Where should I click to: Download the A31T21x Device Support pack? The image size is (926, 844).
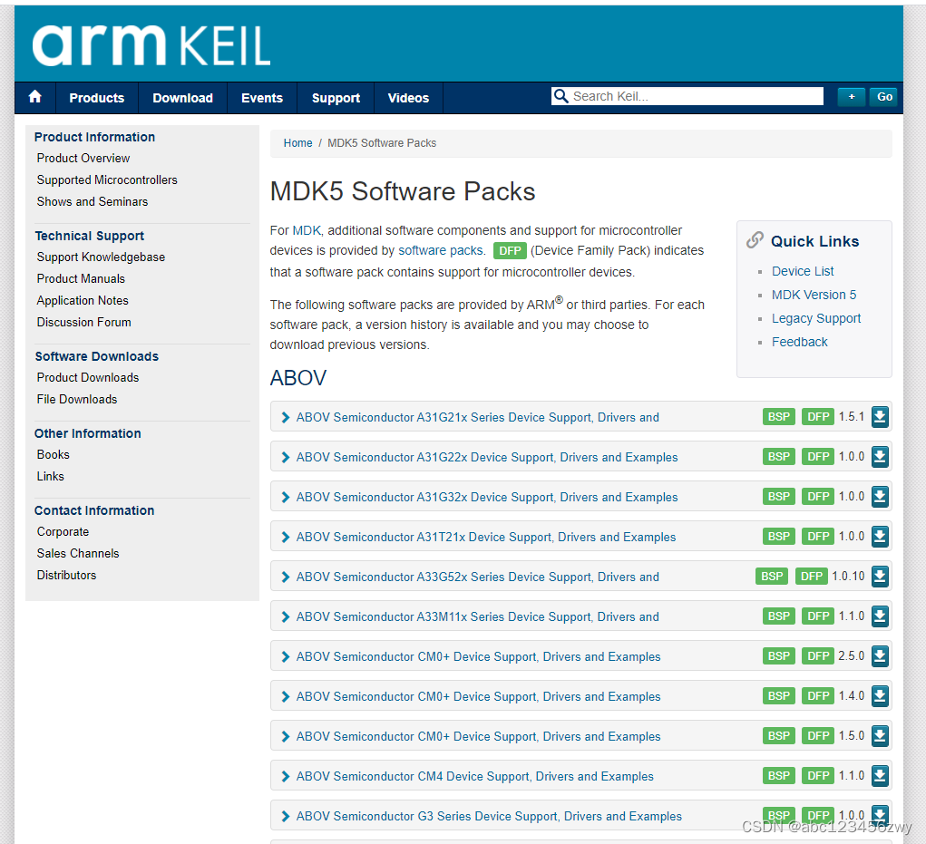[880, 537]
